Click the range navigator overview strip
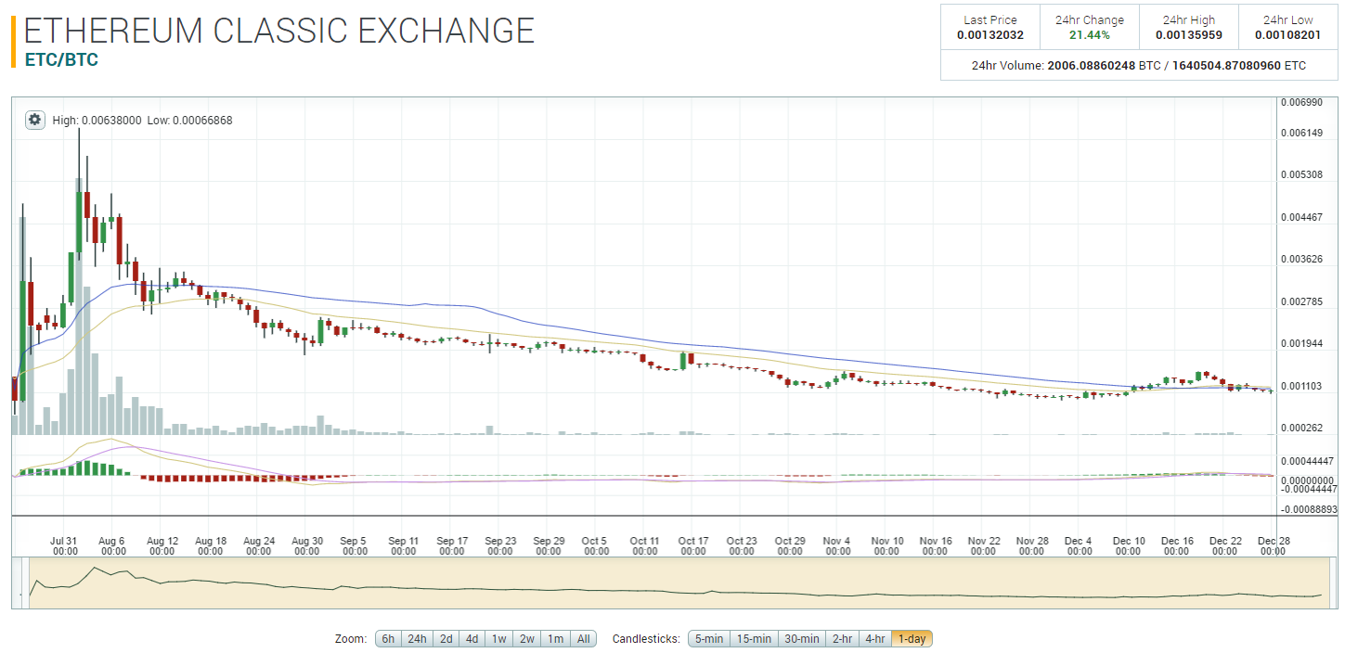Viewport: 1345px width, 653px height. (675, 583)
